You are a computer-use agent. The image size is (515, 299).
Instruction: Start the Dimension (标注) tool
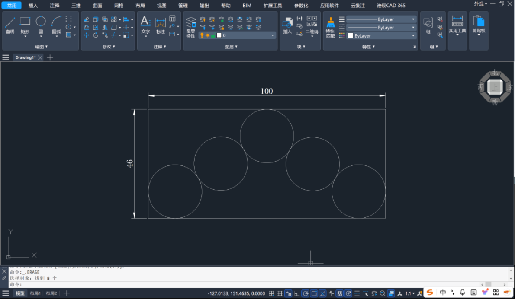click(x=160, y=25)
